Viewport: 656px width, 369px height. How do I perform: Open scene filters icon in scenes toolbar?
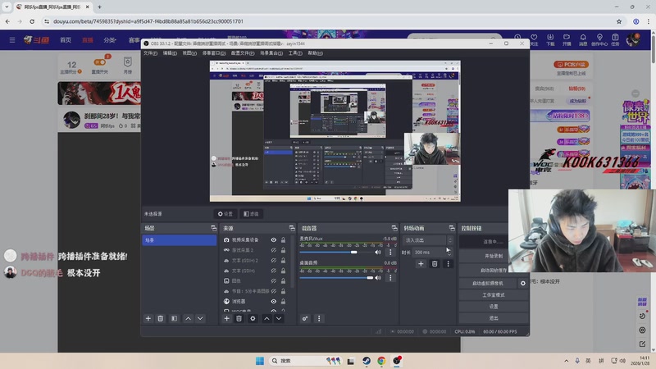pos(174,319)
